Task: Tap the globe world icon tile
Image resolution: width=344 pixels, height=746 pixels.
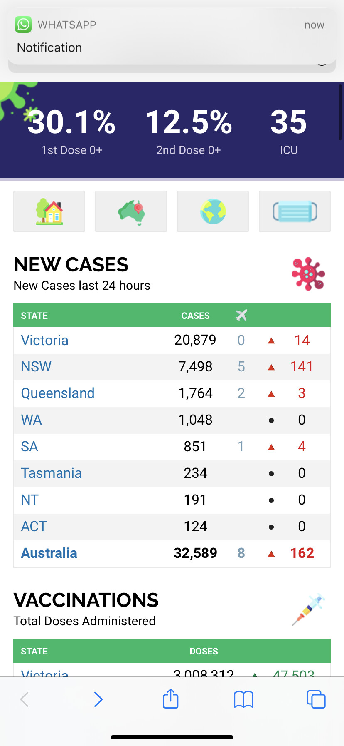Action: pyautogui.click(x=213, y=211)
